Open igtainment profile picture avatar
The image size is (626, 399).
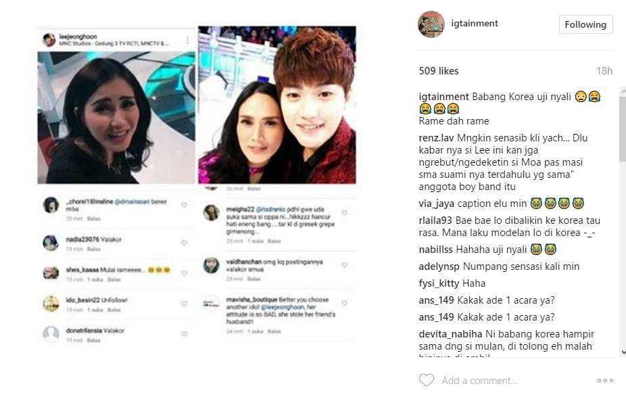[431, 24]
